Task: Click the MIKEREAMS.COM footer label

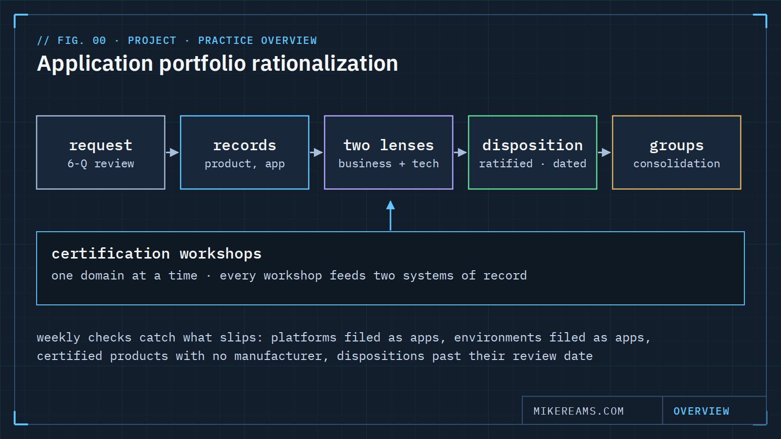Action: (578, 411)
